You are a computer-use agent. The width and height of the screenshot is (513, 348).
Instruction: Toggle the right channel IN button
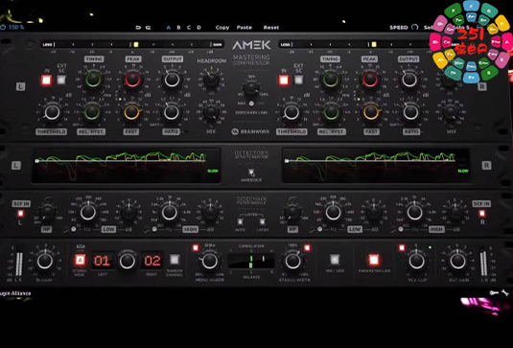click(x=284, y=80)
